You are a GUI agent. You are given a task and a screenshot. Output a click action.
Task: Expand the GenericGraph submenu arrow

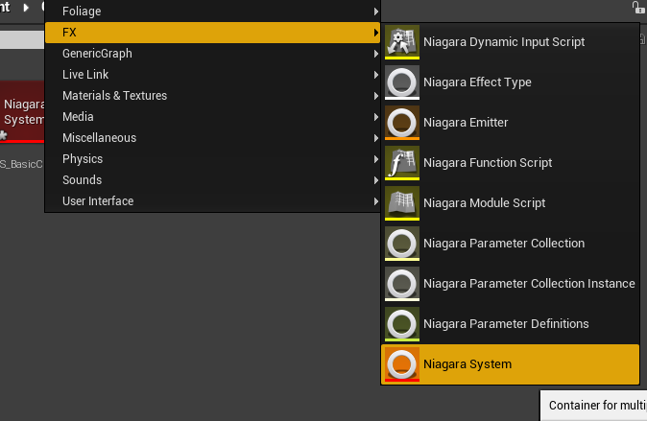(376, 53)
